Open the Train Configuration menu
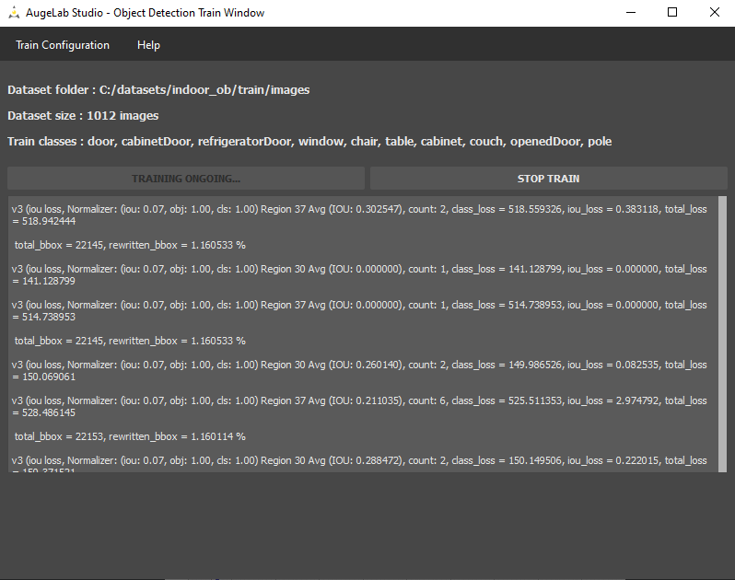The image size is (735, 580). 63,45
